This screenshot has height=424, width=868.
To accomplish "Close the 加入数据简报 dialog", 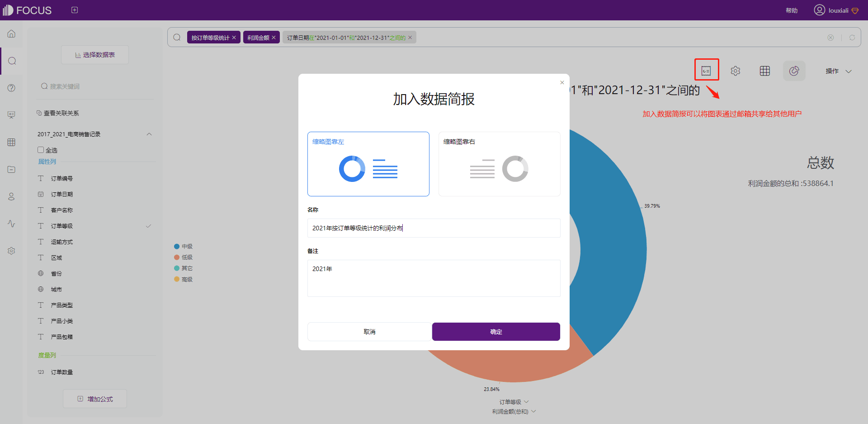I will [x=562, y=82].
